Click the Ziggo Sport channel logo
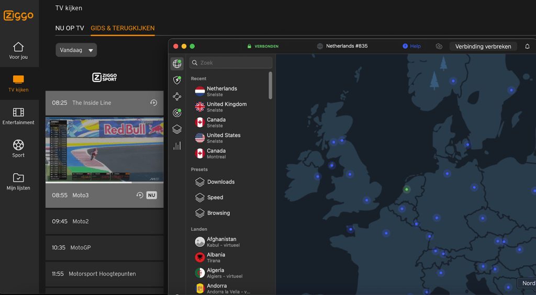The image size is (536, 295). [x=105, y=77]
